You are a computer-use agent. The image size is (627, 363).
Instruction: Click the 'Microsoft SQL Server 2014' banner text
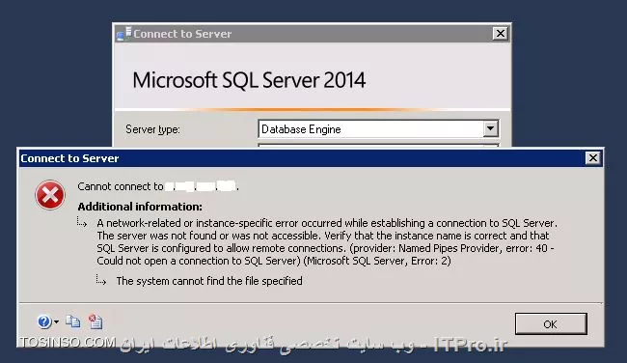[x=249, y=80]
